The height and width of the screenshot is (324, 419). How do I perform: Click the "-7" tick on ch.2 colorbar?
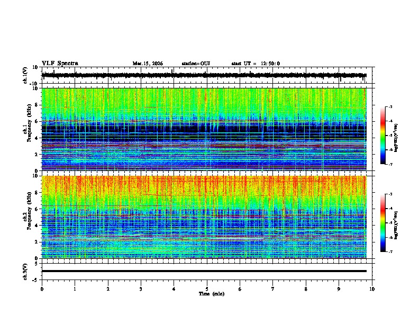tap(390, 251)
